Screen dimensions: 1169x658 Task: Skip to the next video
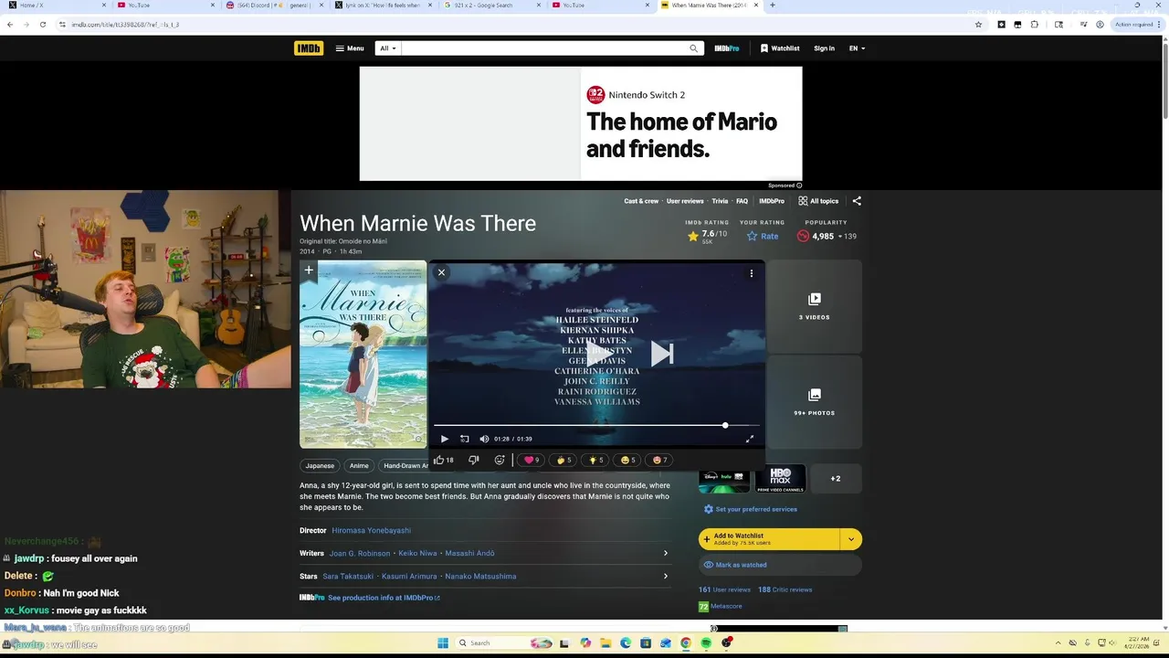[x=662, y=354]
